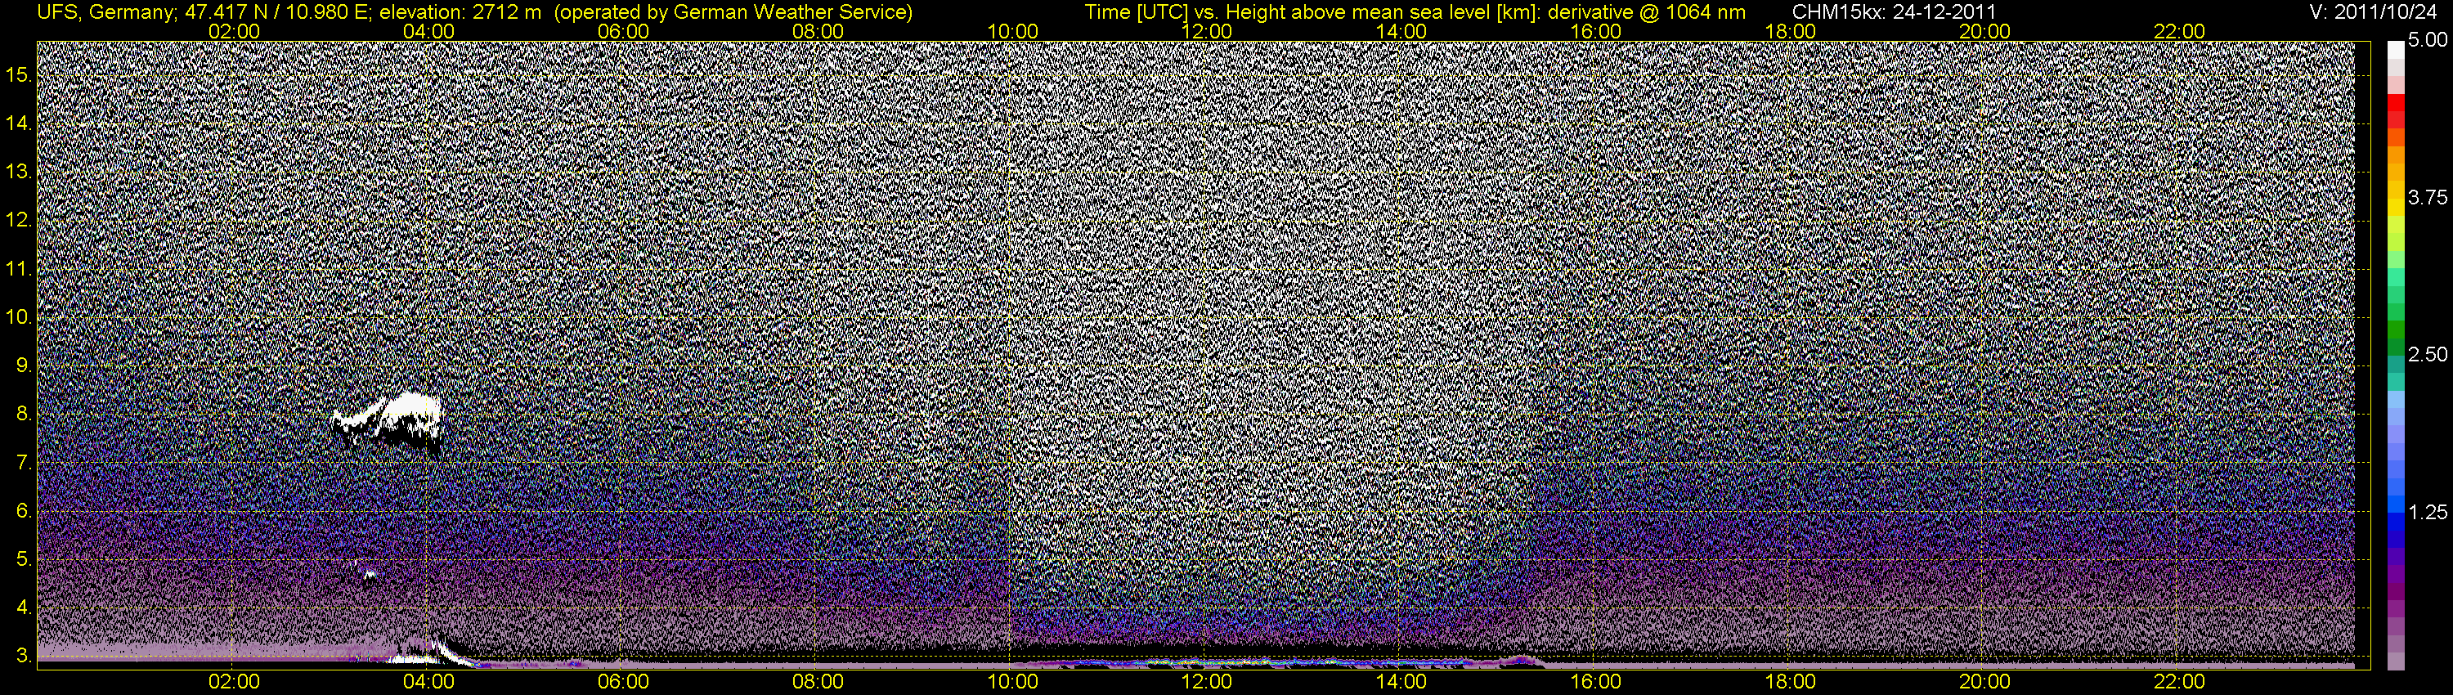Image resolution: width=2453 pixels, height=695 pixels.
Task: Click the height axis label '10.'
Action: (19, 317)
